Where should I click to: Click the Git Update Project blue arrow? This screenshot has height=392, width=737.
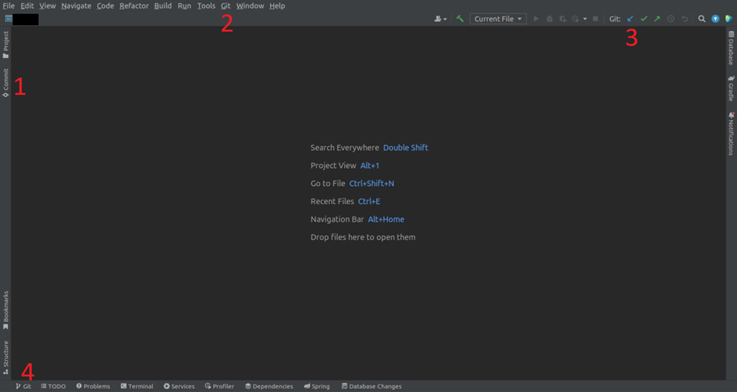pyautogui.click(x=630, y=19)
